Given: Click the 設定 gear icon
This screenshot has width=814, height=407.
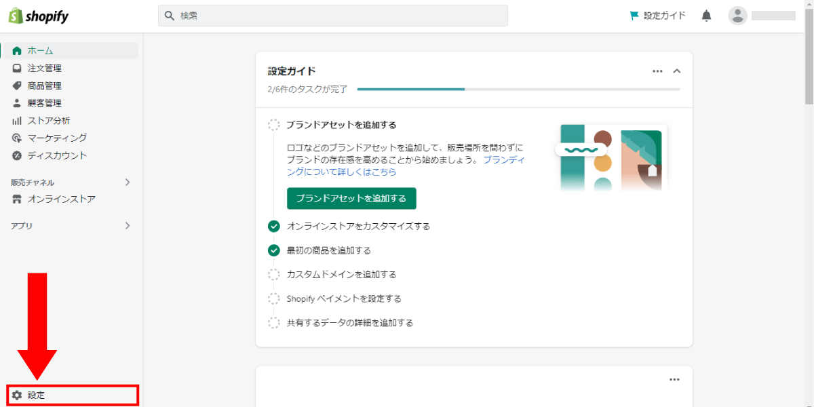Looking at the screenshot, I should tap(17, 395).
